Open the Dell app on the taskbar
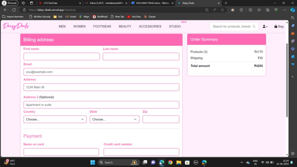 point(196,163)
